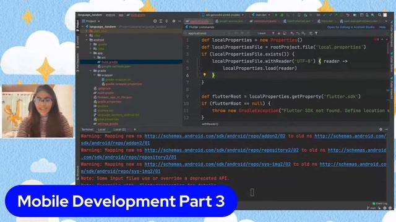Screen dimensions: 396x222
Task: Hide the Project tool window
Action: 179,21
